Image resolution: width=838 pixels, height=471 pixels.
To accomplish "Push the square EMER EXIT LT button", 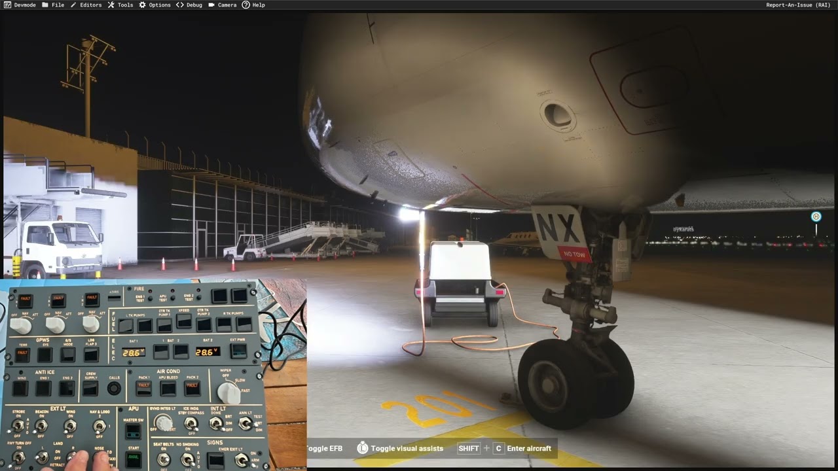I will [x=215, y=461].
